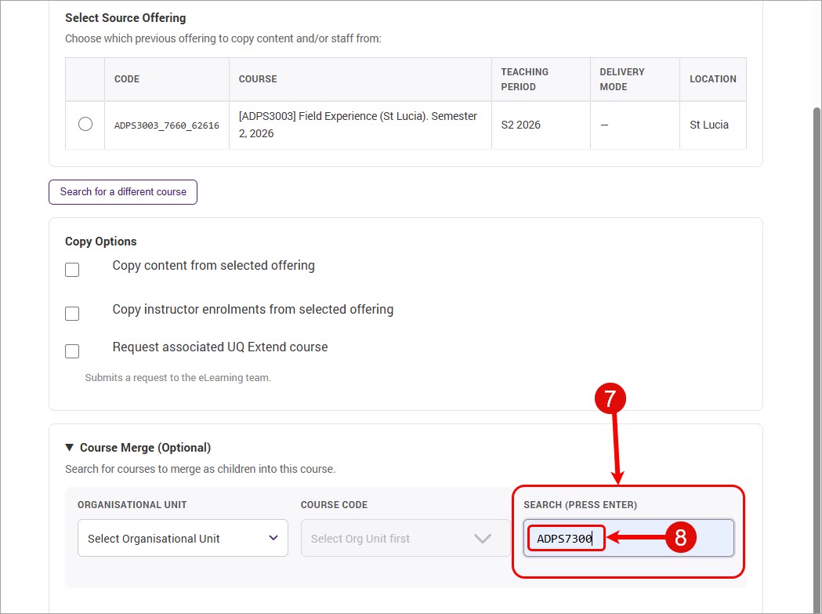Click the SEARCH (PRESS ENTER) label
Viewport: 822px width, 614px height.
point(581,505)
